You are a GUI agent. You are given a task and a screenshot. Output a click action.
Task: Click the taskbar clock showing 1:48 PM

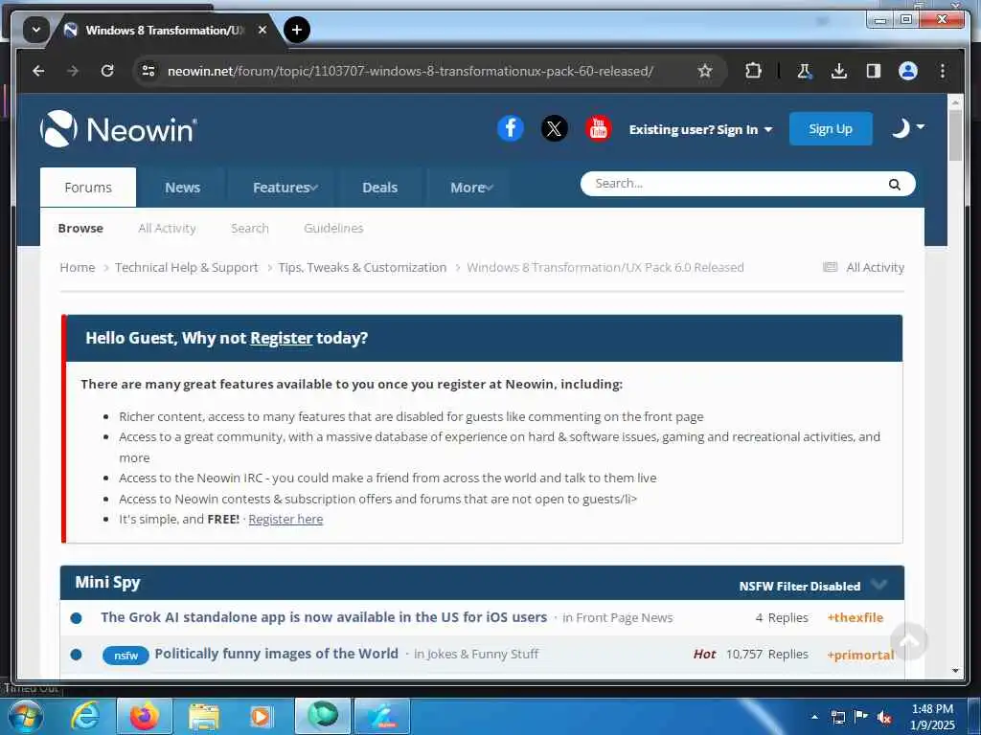(932, 717)
